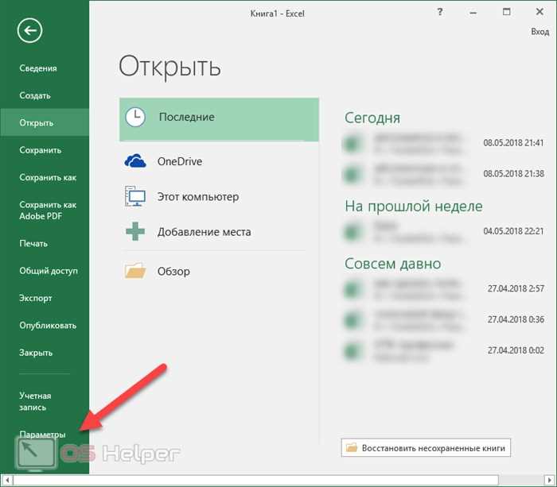Click the Вход sign-in link
This screenshot has height=487, width=557.
(540, 32)
